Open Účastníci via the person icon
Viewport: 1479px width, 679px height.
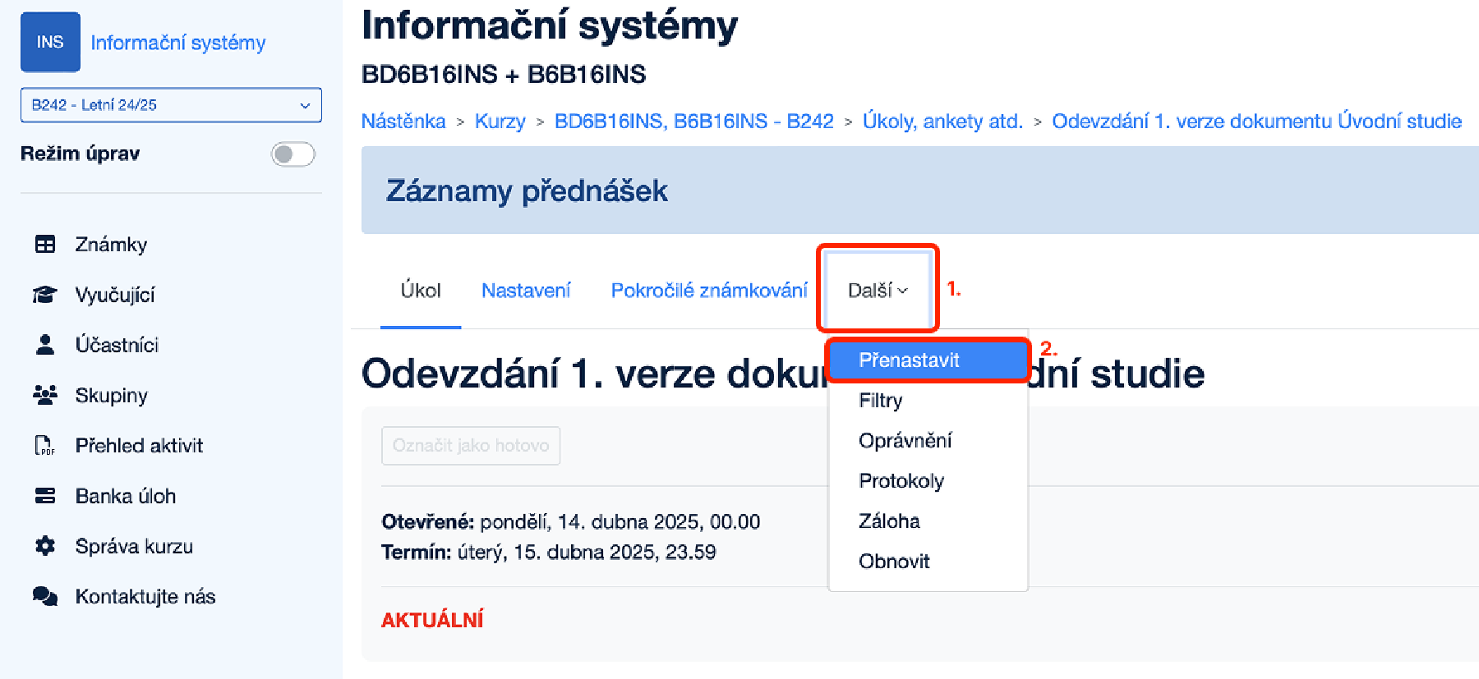[x=45, y=345]
